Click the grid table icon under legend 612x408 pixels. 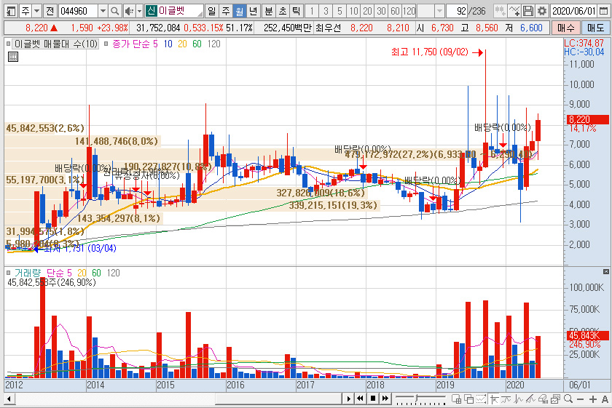pos(13,57)
